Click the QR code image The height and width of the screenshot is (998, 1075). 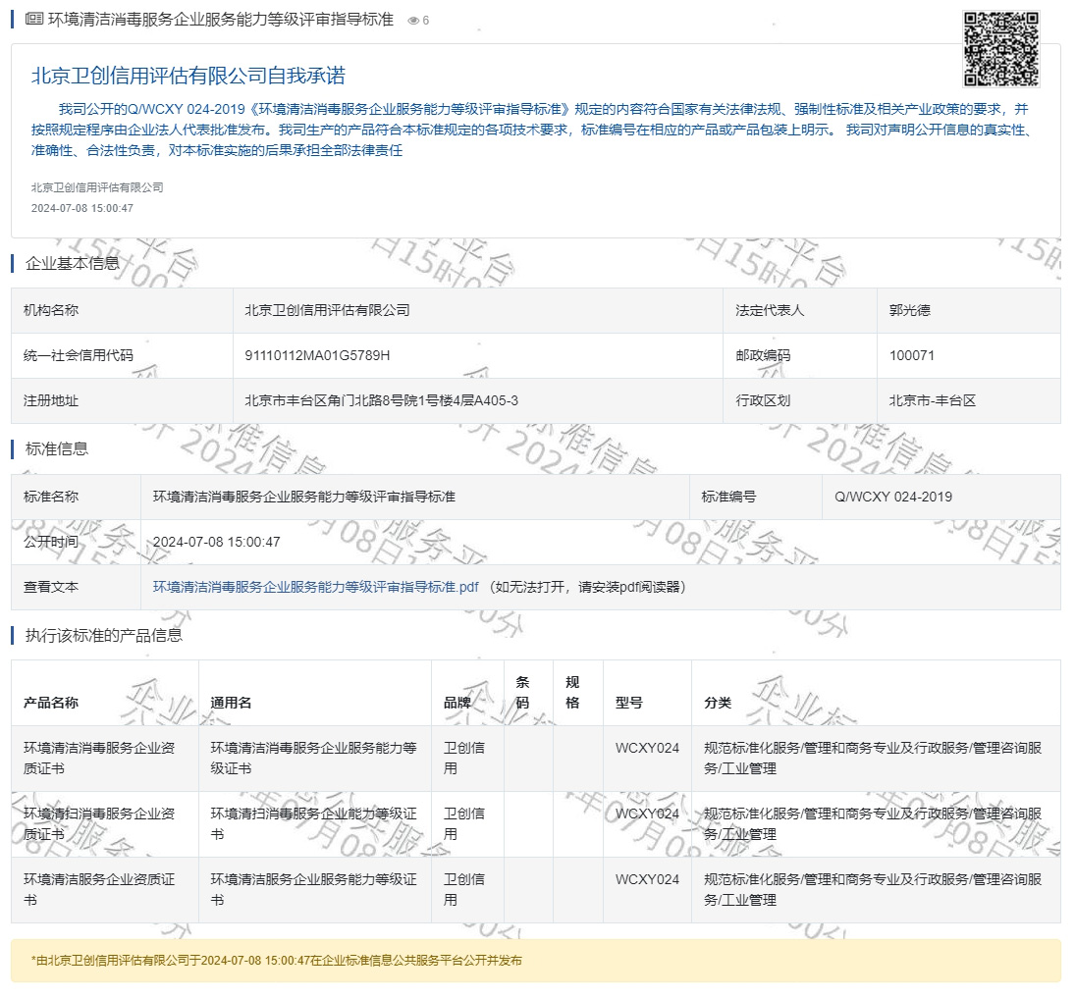pyautogui.click(x=1001, y=49)
